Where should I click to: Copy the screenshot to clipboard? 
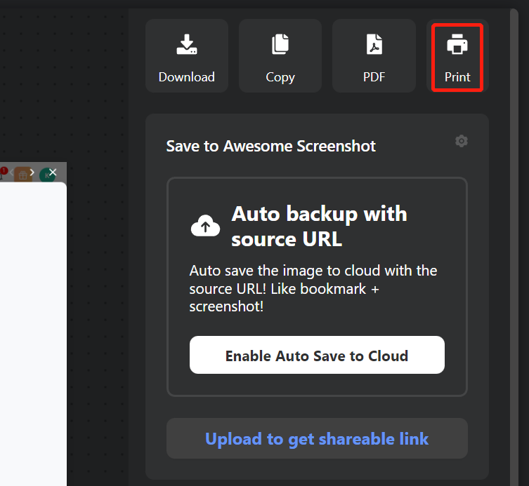[280, 56]
